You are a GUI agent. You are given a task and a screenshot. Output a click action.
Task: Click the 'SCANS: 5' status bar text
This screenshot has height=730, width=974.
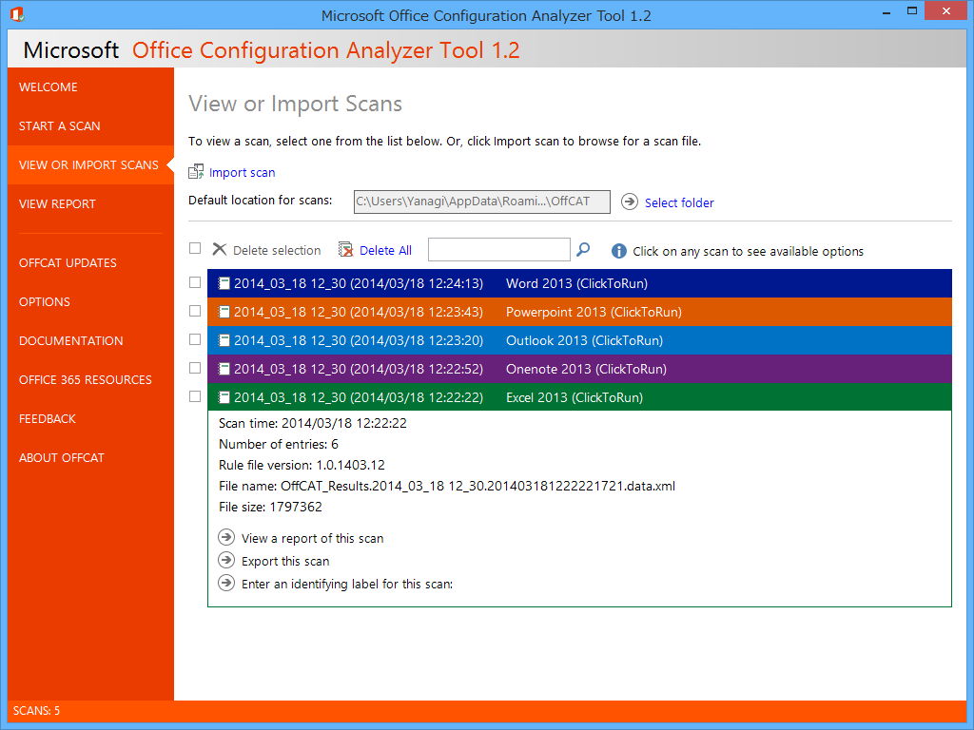coord(37,711)
